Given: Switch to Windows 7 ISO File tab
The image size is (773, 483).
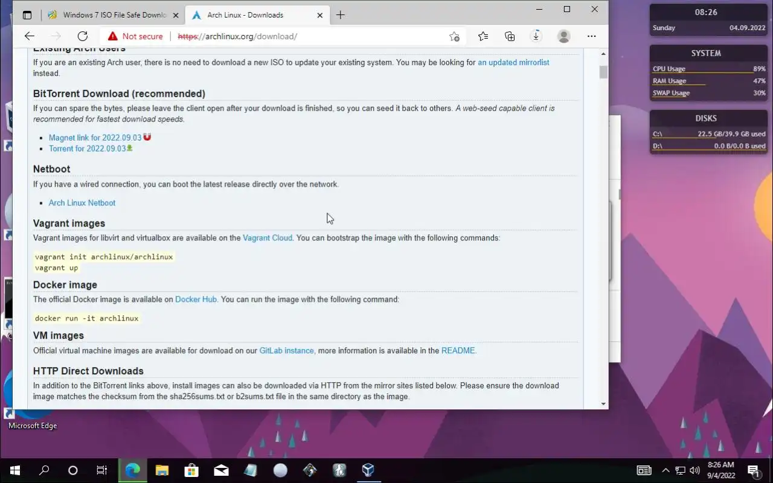Looking at the screenshot, I should (x=113, y=15).
